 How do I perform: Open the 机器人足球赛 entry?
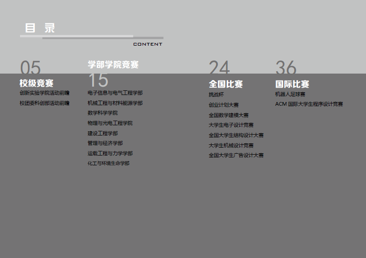click(x=290, y=95)
